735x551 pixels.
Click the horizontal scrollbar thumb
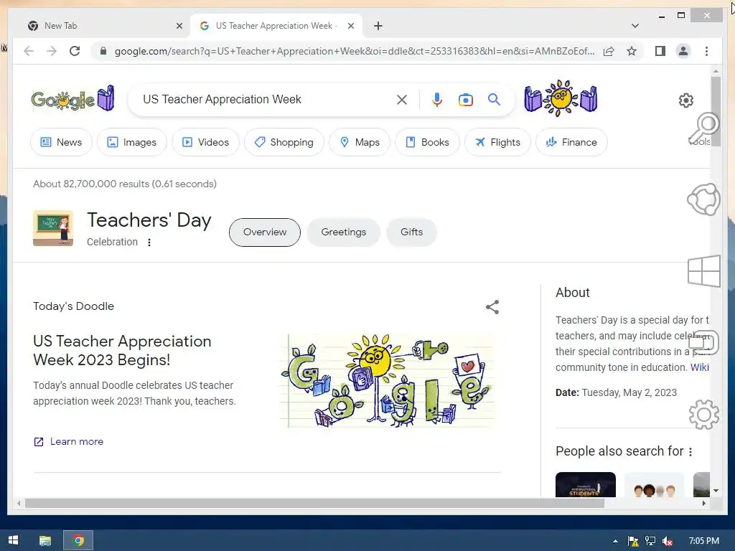314,503
